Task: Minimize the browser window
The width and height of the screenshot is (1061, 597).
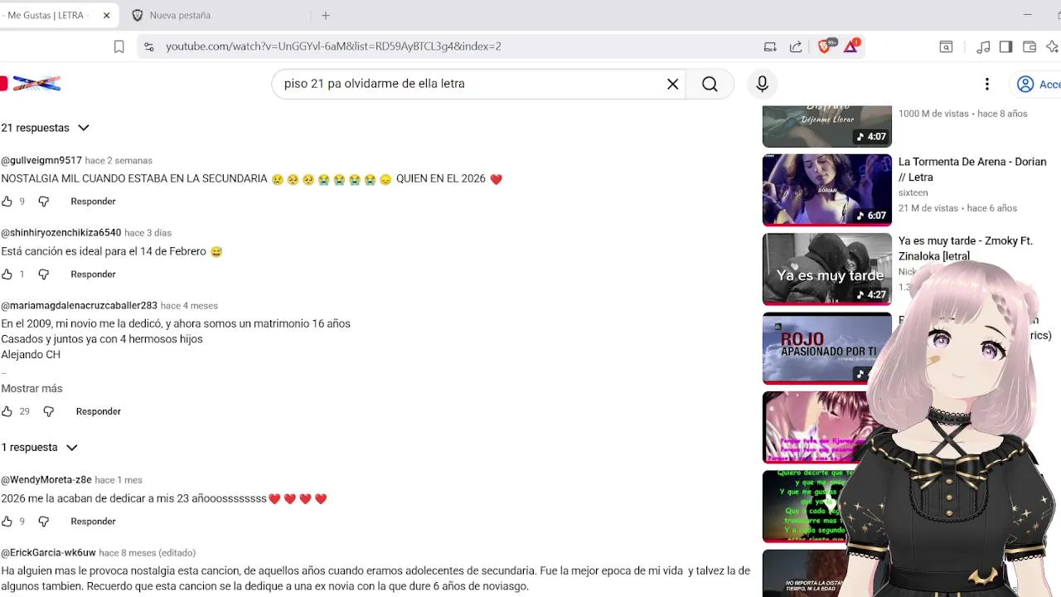Action: [x=1028, y=15]
